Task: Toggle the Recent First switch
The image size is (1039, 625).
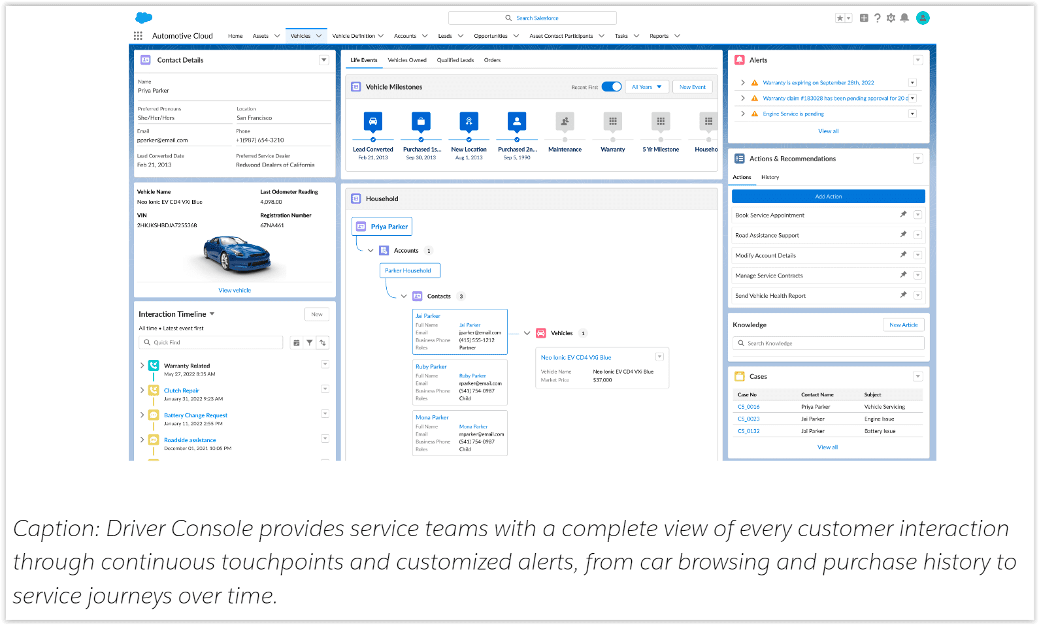Action: point(612,87)
